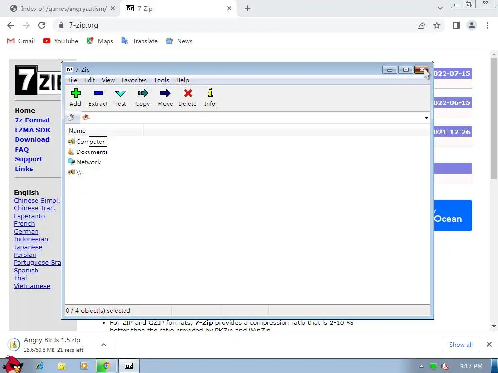Toggle the Chrome side panel icon
The height and width of the screenshot is (373, 498).
456,25
